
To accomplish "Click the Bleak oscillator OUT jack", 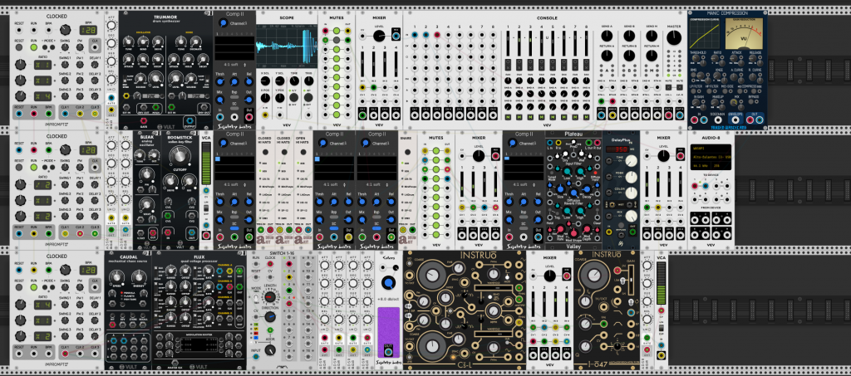I will coord(153,235).
